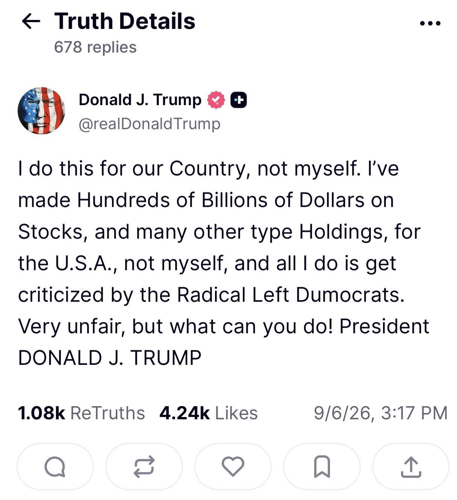The height and width of the screenshot is (500, 457).
Task: Tap the word ReTruths in the stats
Action: (107, 413)
